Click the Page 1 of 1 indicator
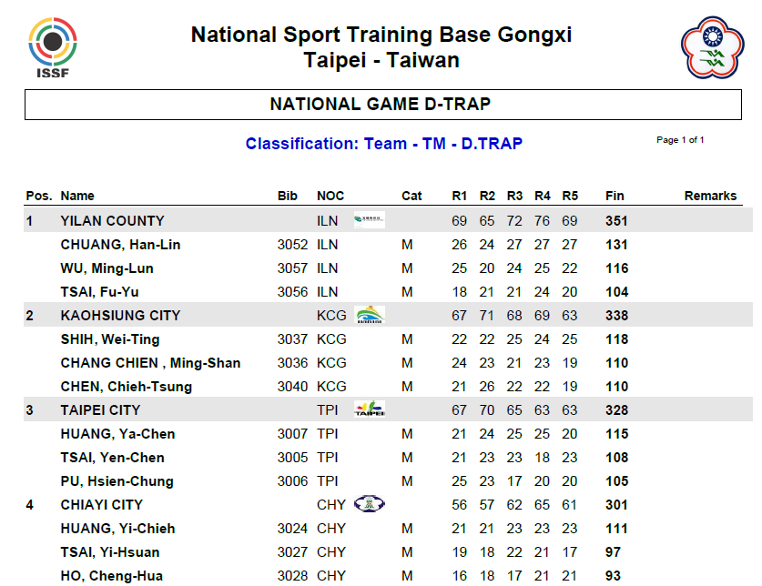 click(x=680, y=140)
